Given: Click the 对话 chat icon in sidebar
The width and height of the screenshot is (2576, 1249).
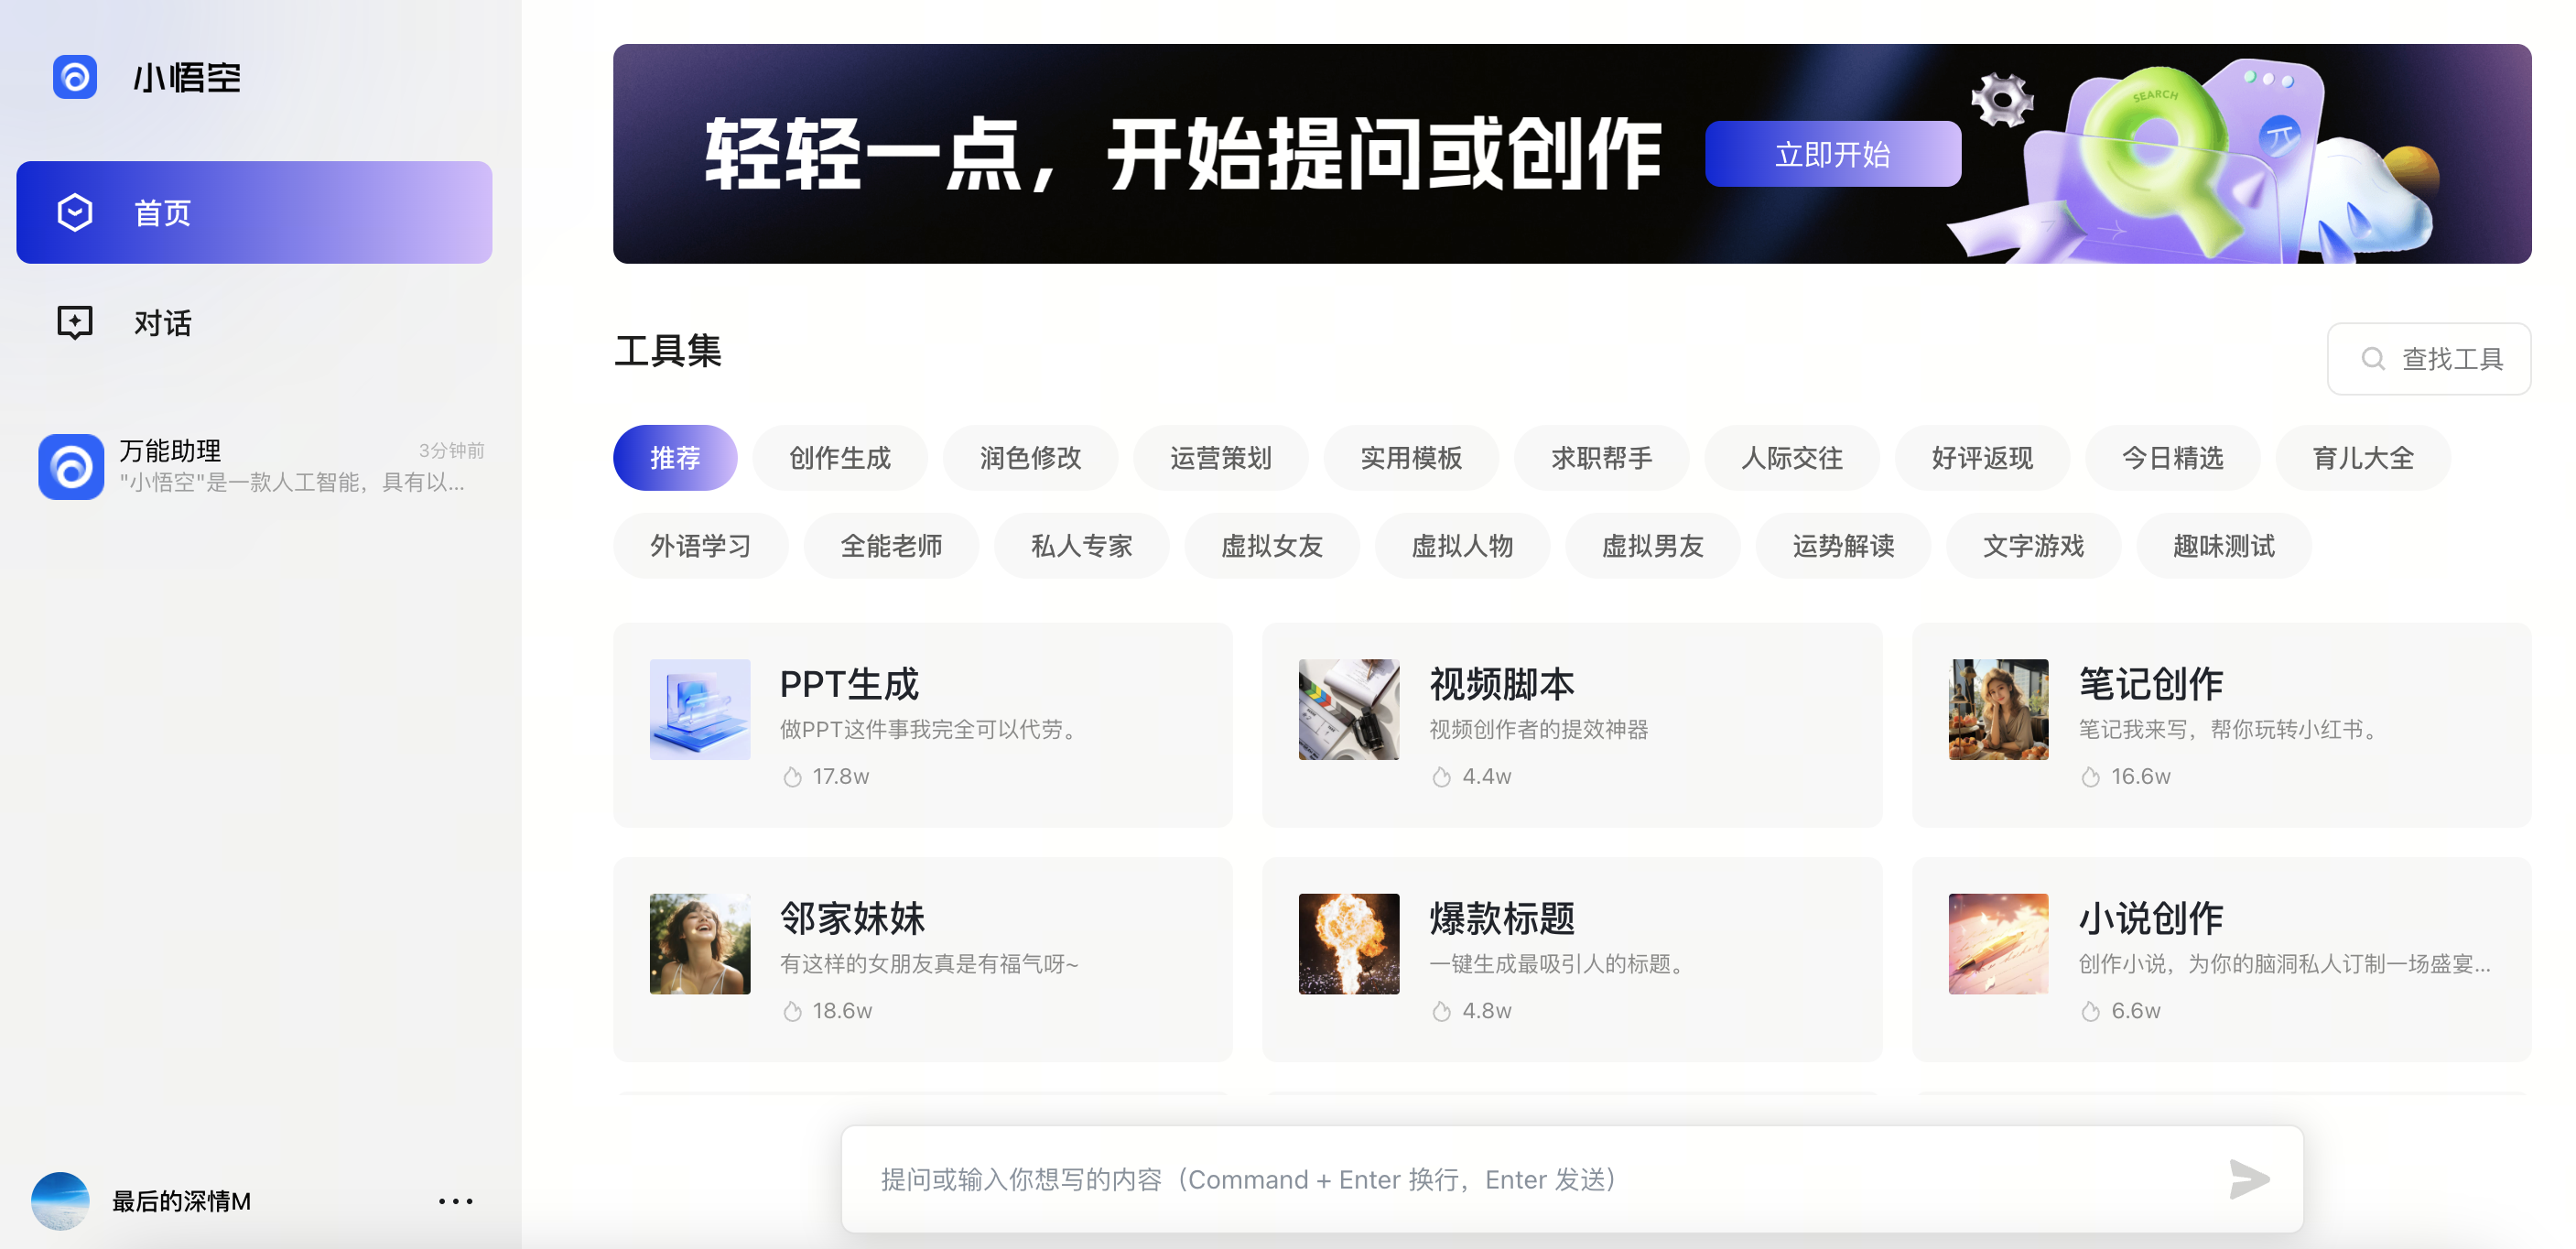Looking at the screenshot, I should point(75,322).
